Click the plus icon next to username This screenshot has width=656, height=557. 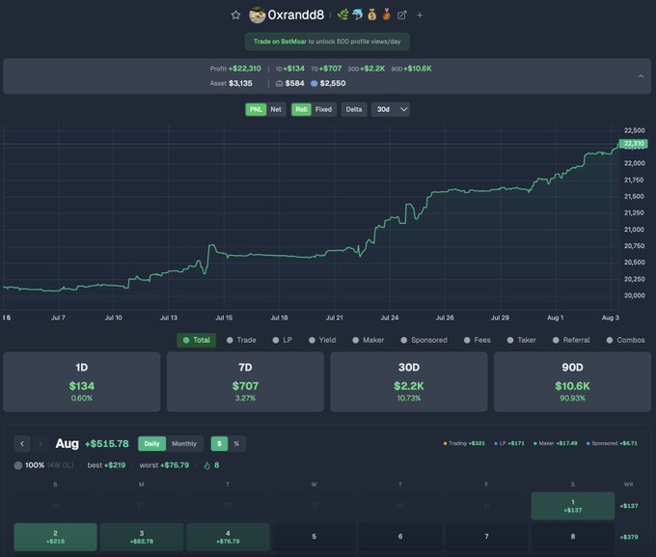tap(420, 15)
